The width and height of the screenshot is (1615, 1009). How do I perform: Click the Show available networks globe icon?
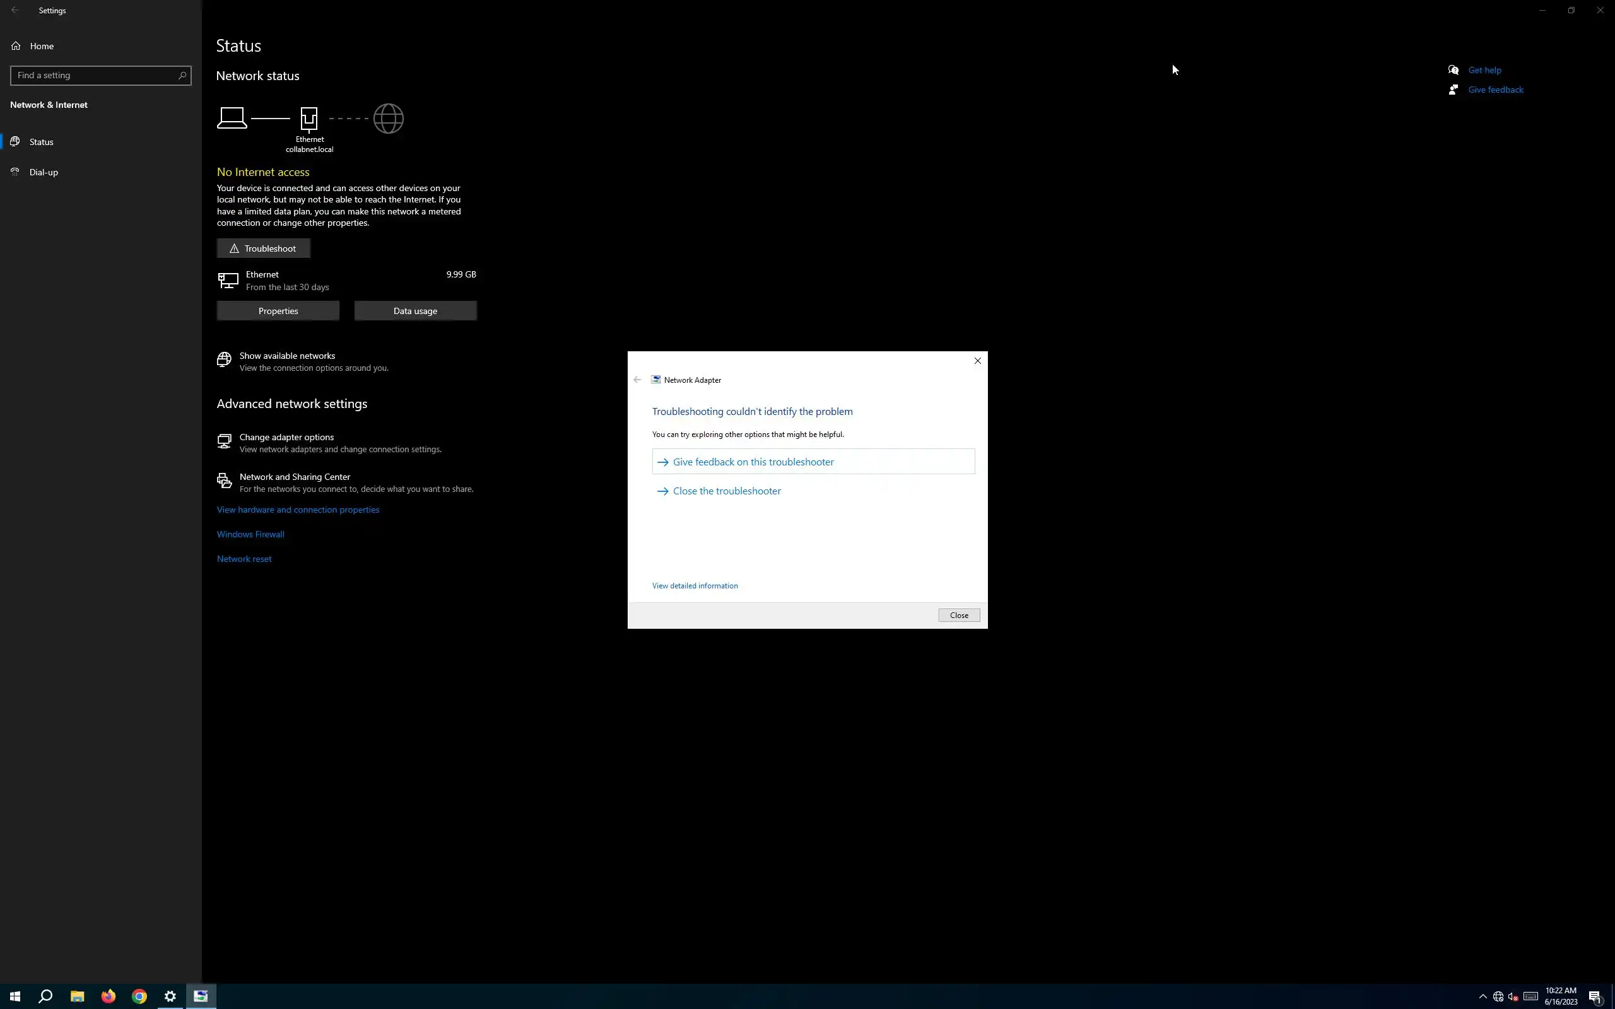224,360
